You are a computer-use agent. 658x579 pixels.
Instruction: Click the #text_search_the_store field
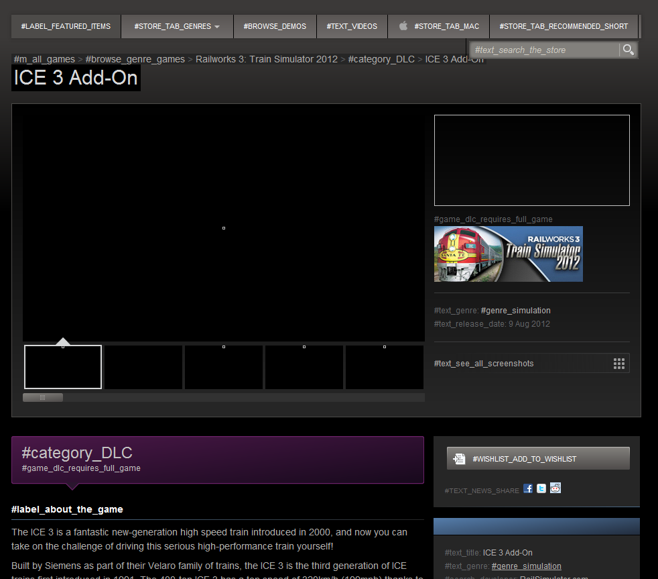point(544,50)
